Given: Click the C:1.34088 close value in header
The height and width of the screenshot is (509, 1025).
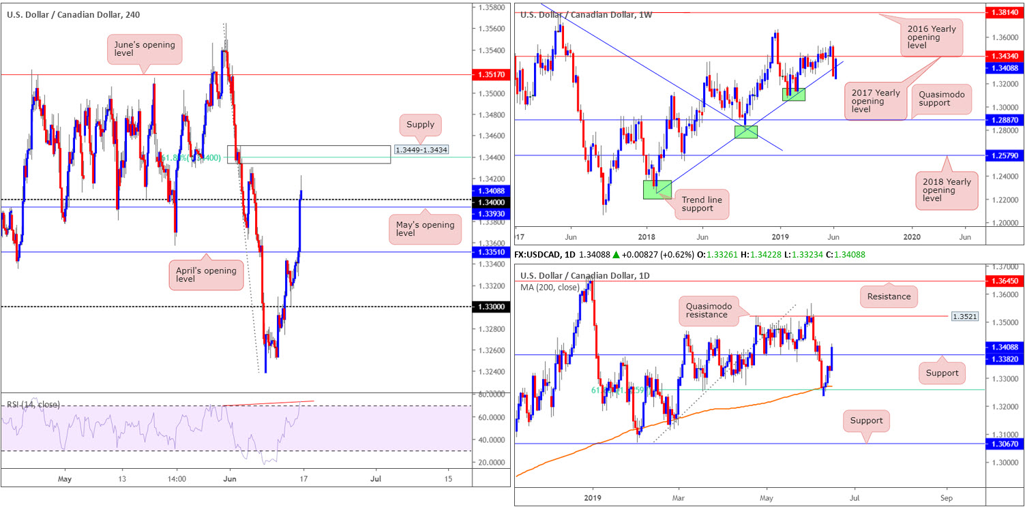Looking at the screenshot, I should tap(845, 254).
